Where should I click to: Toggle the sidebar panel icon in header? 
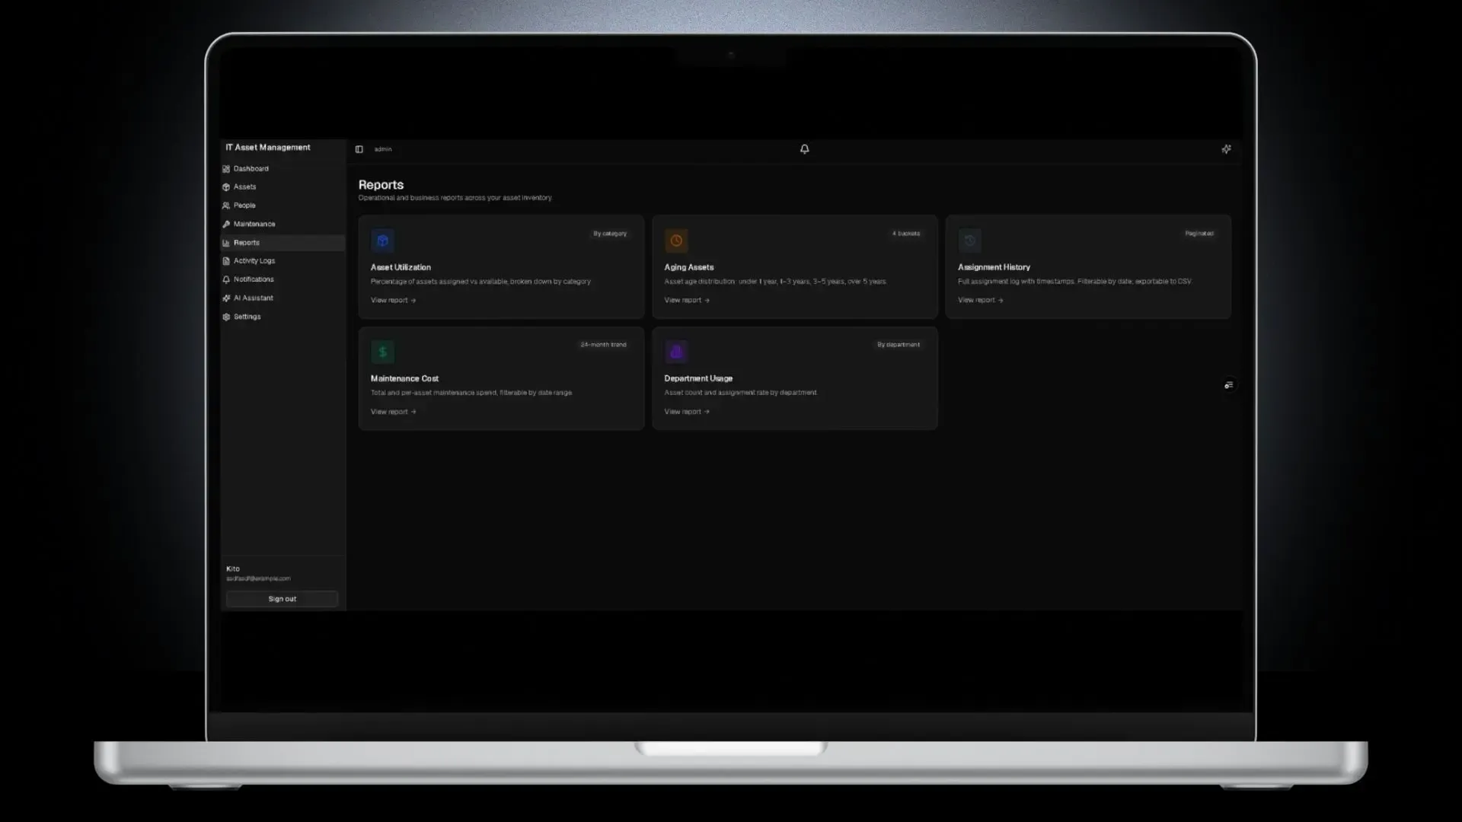point(359,149)
